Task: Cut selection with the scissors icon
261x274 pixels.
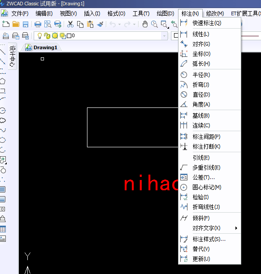Action: point(70,24)
